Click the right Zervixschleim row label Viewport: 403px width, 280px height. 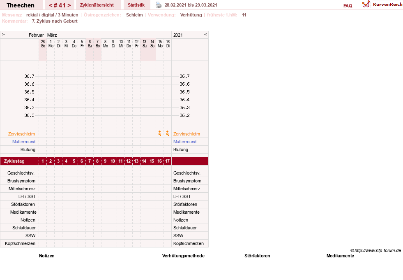[x=187, y=134]
